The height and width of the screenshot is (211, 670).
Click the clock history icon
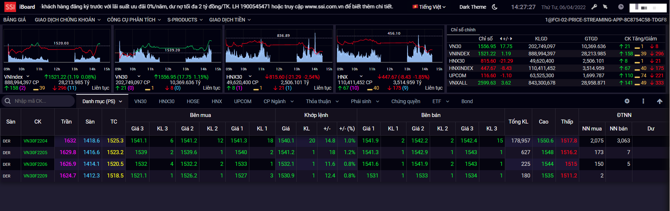click(x=621, y=7)
